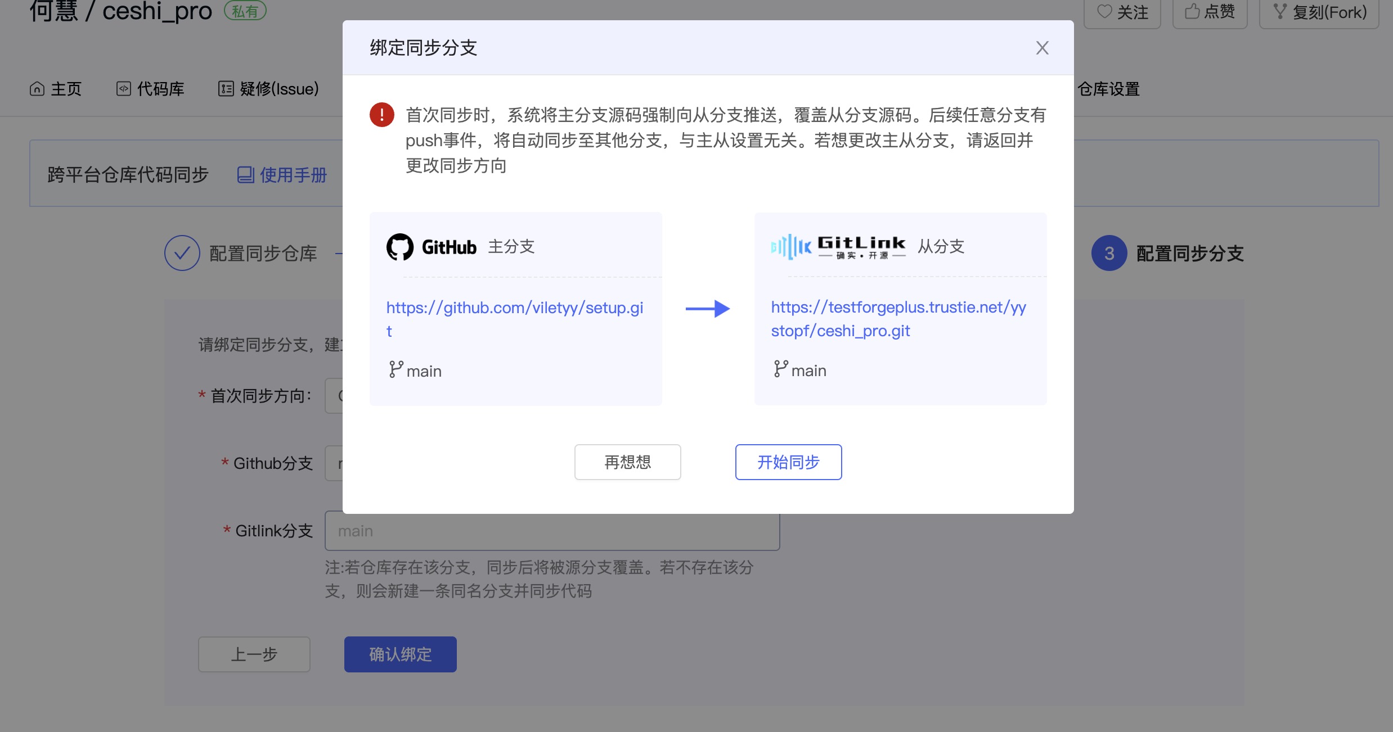1393x732 pixels.
Task: Click the main branch text under GitLink
Action: [808, 370]
